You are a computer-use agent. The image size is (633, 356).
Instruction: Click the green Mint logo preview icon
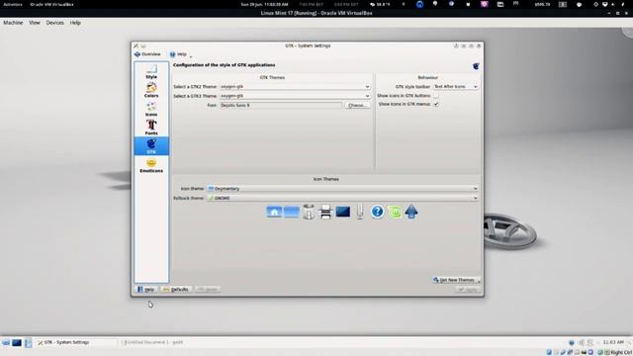395,212
